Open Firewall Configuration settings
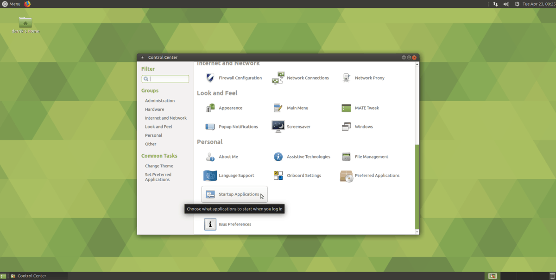The width and height of the screenshot is (556, 280). click(234, 78)
